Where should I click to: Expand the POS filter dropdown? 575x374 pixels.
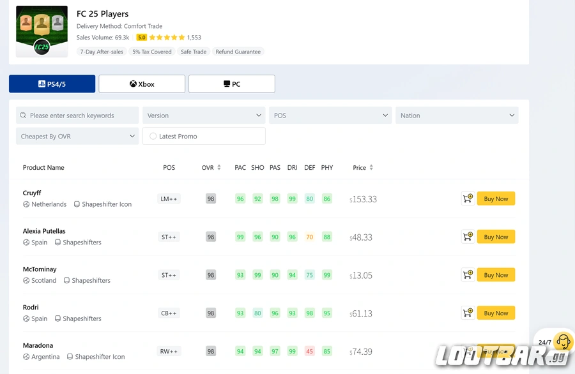coord(330,116)
